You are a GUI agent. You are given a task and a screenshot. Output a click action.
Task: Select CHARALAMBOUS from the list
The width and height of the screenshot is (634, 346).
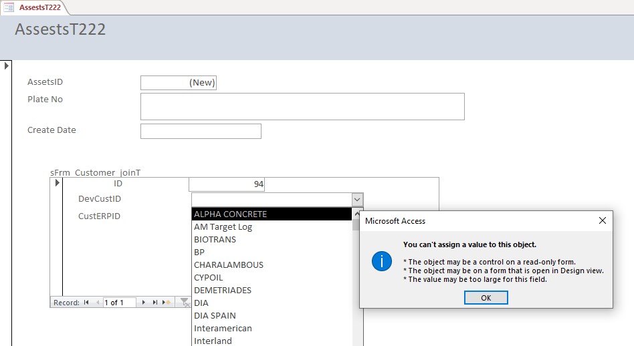272,265
